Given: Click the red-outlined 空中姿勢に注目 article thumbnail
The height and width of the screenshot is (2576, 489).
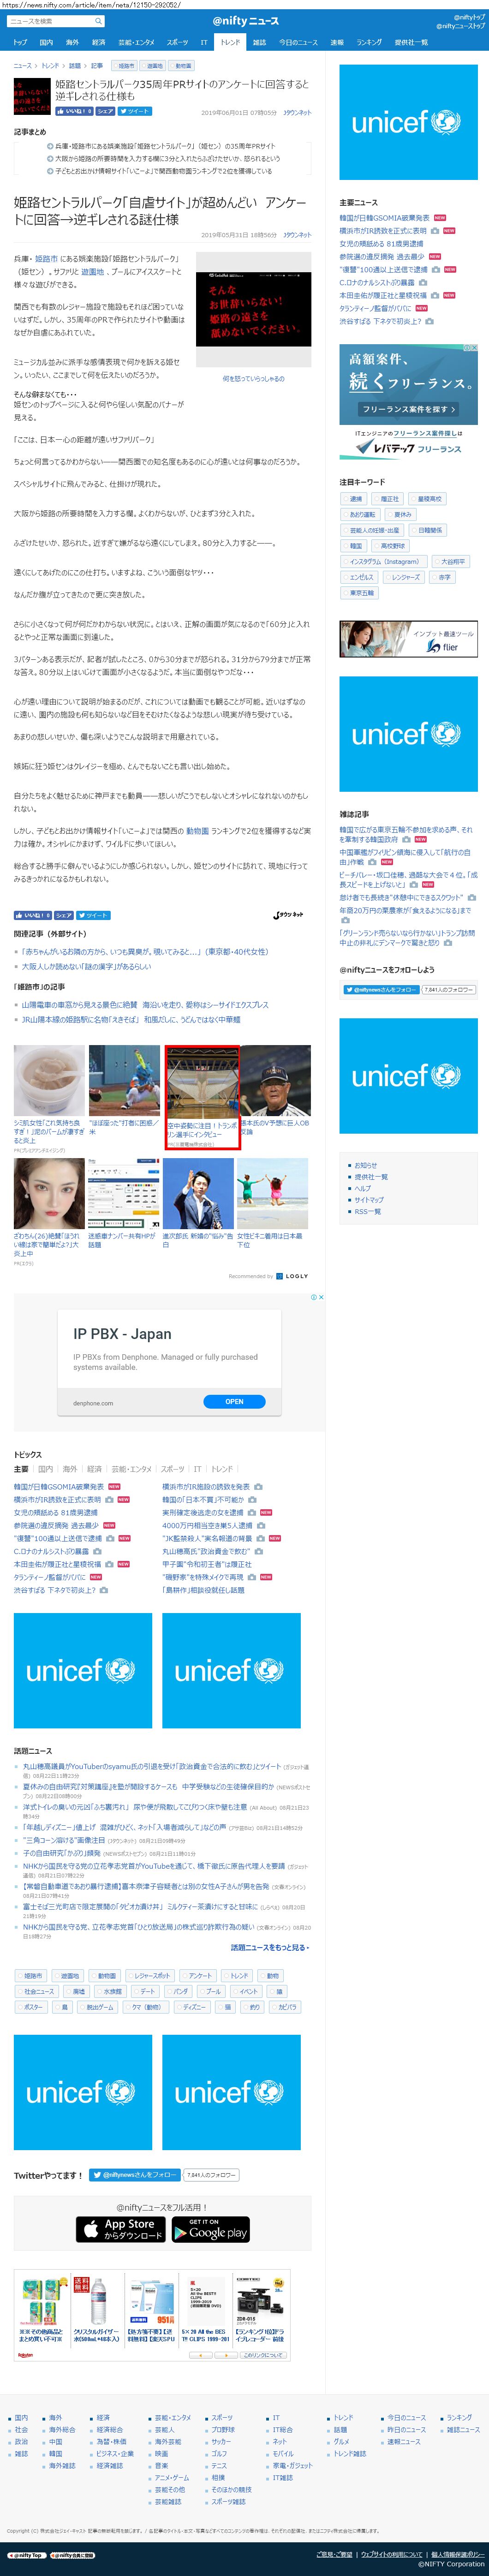Looking at the screenshot, I should tap(202, 1097).
